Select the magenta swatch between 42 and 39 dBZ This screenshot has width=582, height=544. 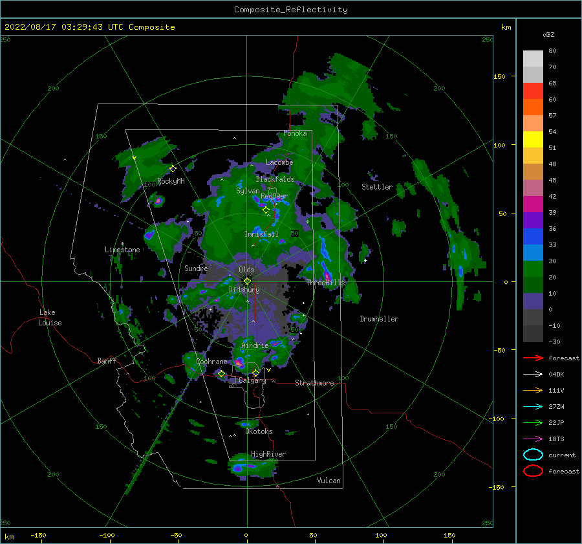[x=533, y=204]
